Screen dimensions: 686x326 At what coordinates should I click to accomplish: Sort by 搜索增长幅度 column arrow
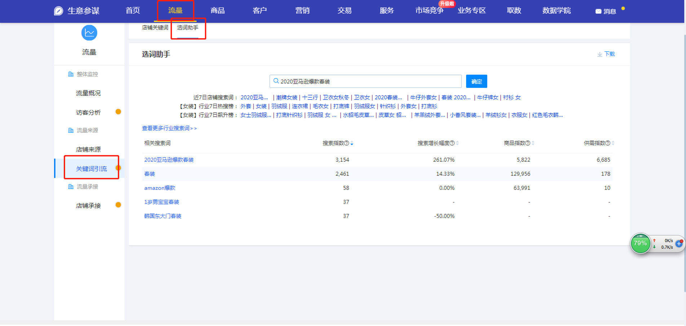pos(457,143)
